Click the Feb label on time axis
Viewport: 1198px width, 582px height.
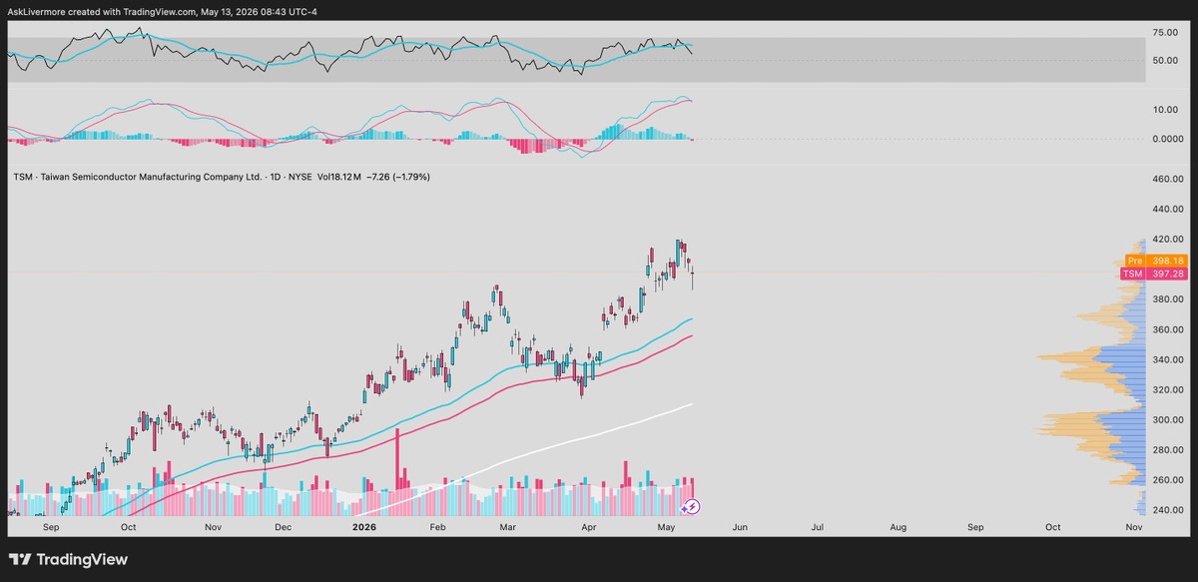point(438,525)
